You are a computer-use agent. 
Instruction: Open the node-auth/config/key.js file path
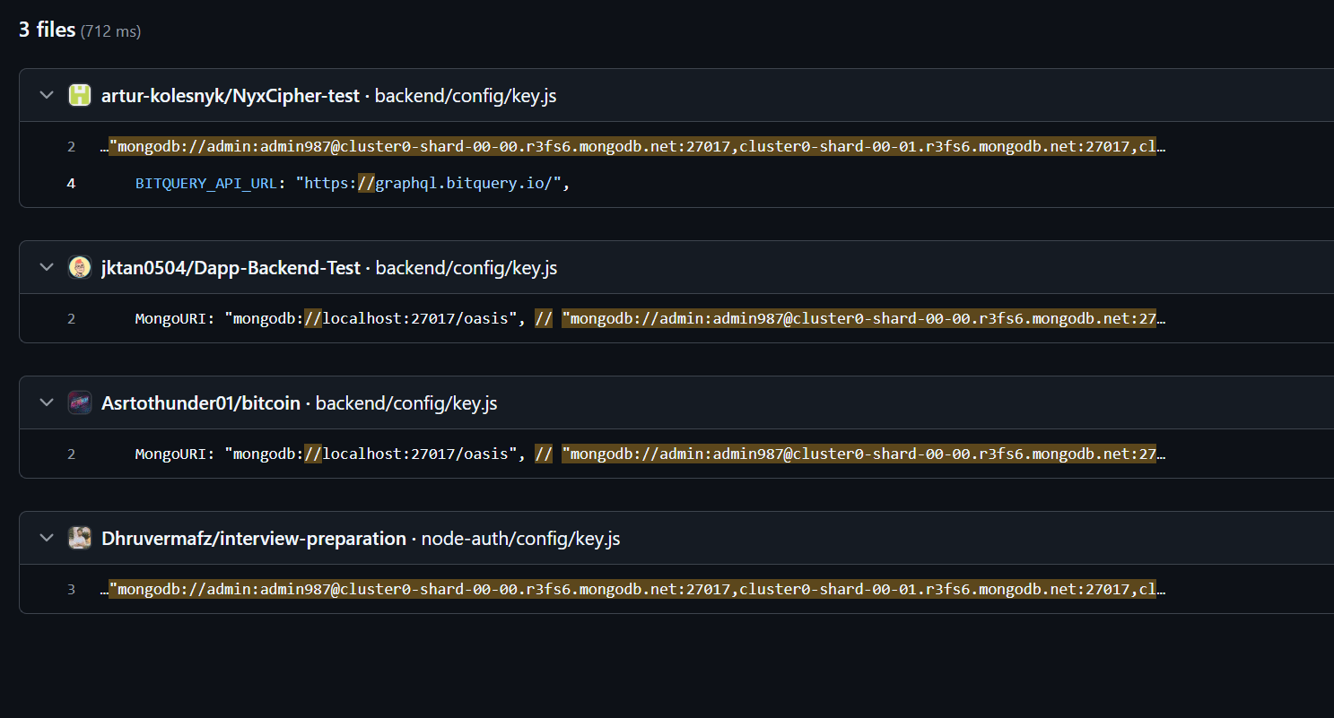(x=520, y=538)
